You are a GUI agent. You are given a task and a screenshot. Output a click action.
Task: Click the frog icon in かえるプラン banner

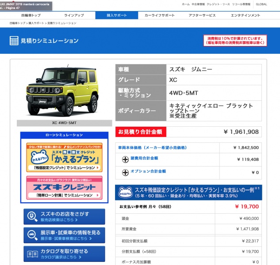pyautogui.click(x=39, y=157)
